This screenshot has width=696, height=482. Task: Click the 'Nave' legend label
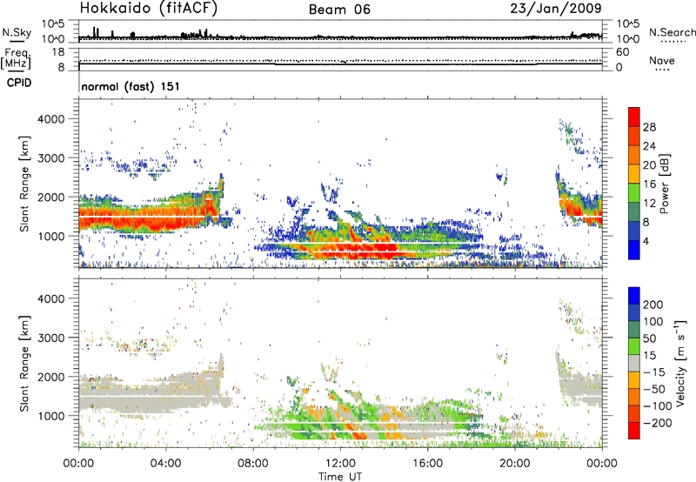[x=661, y=60]
